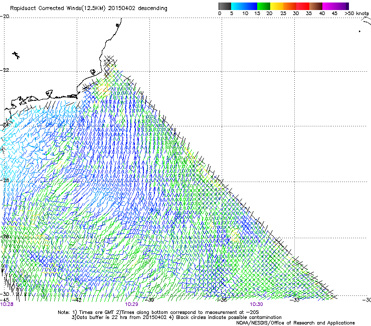
Task: Click the blue 10-15 knots legend segment
Action: [x=251, y=6]
